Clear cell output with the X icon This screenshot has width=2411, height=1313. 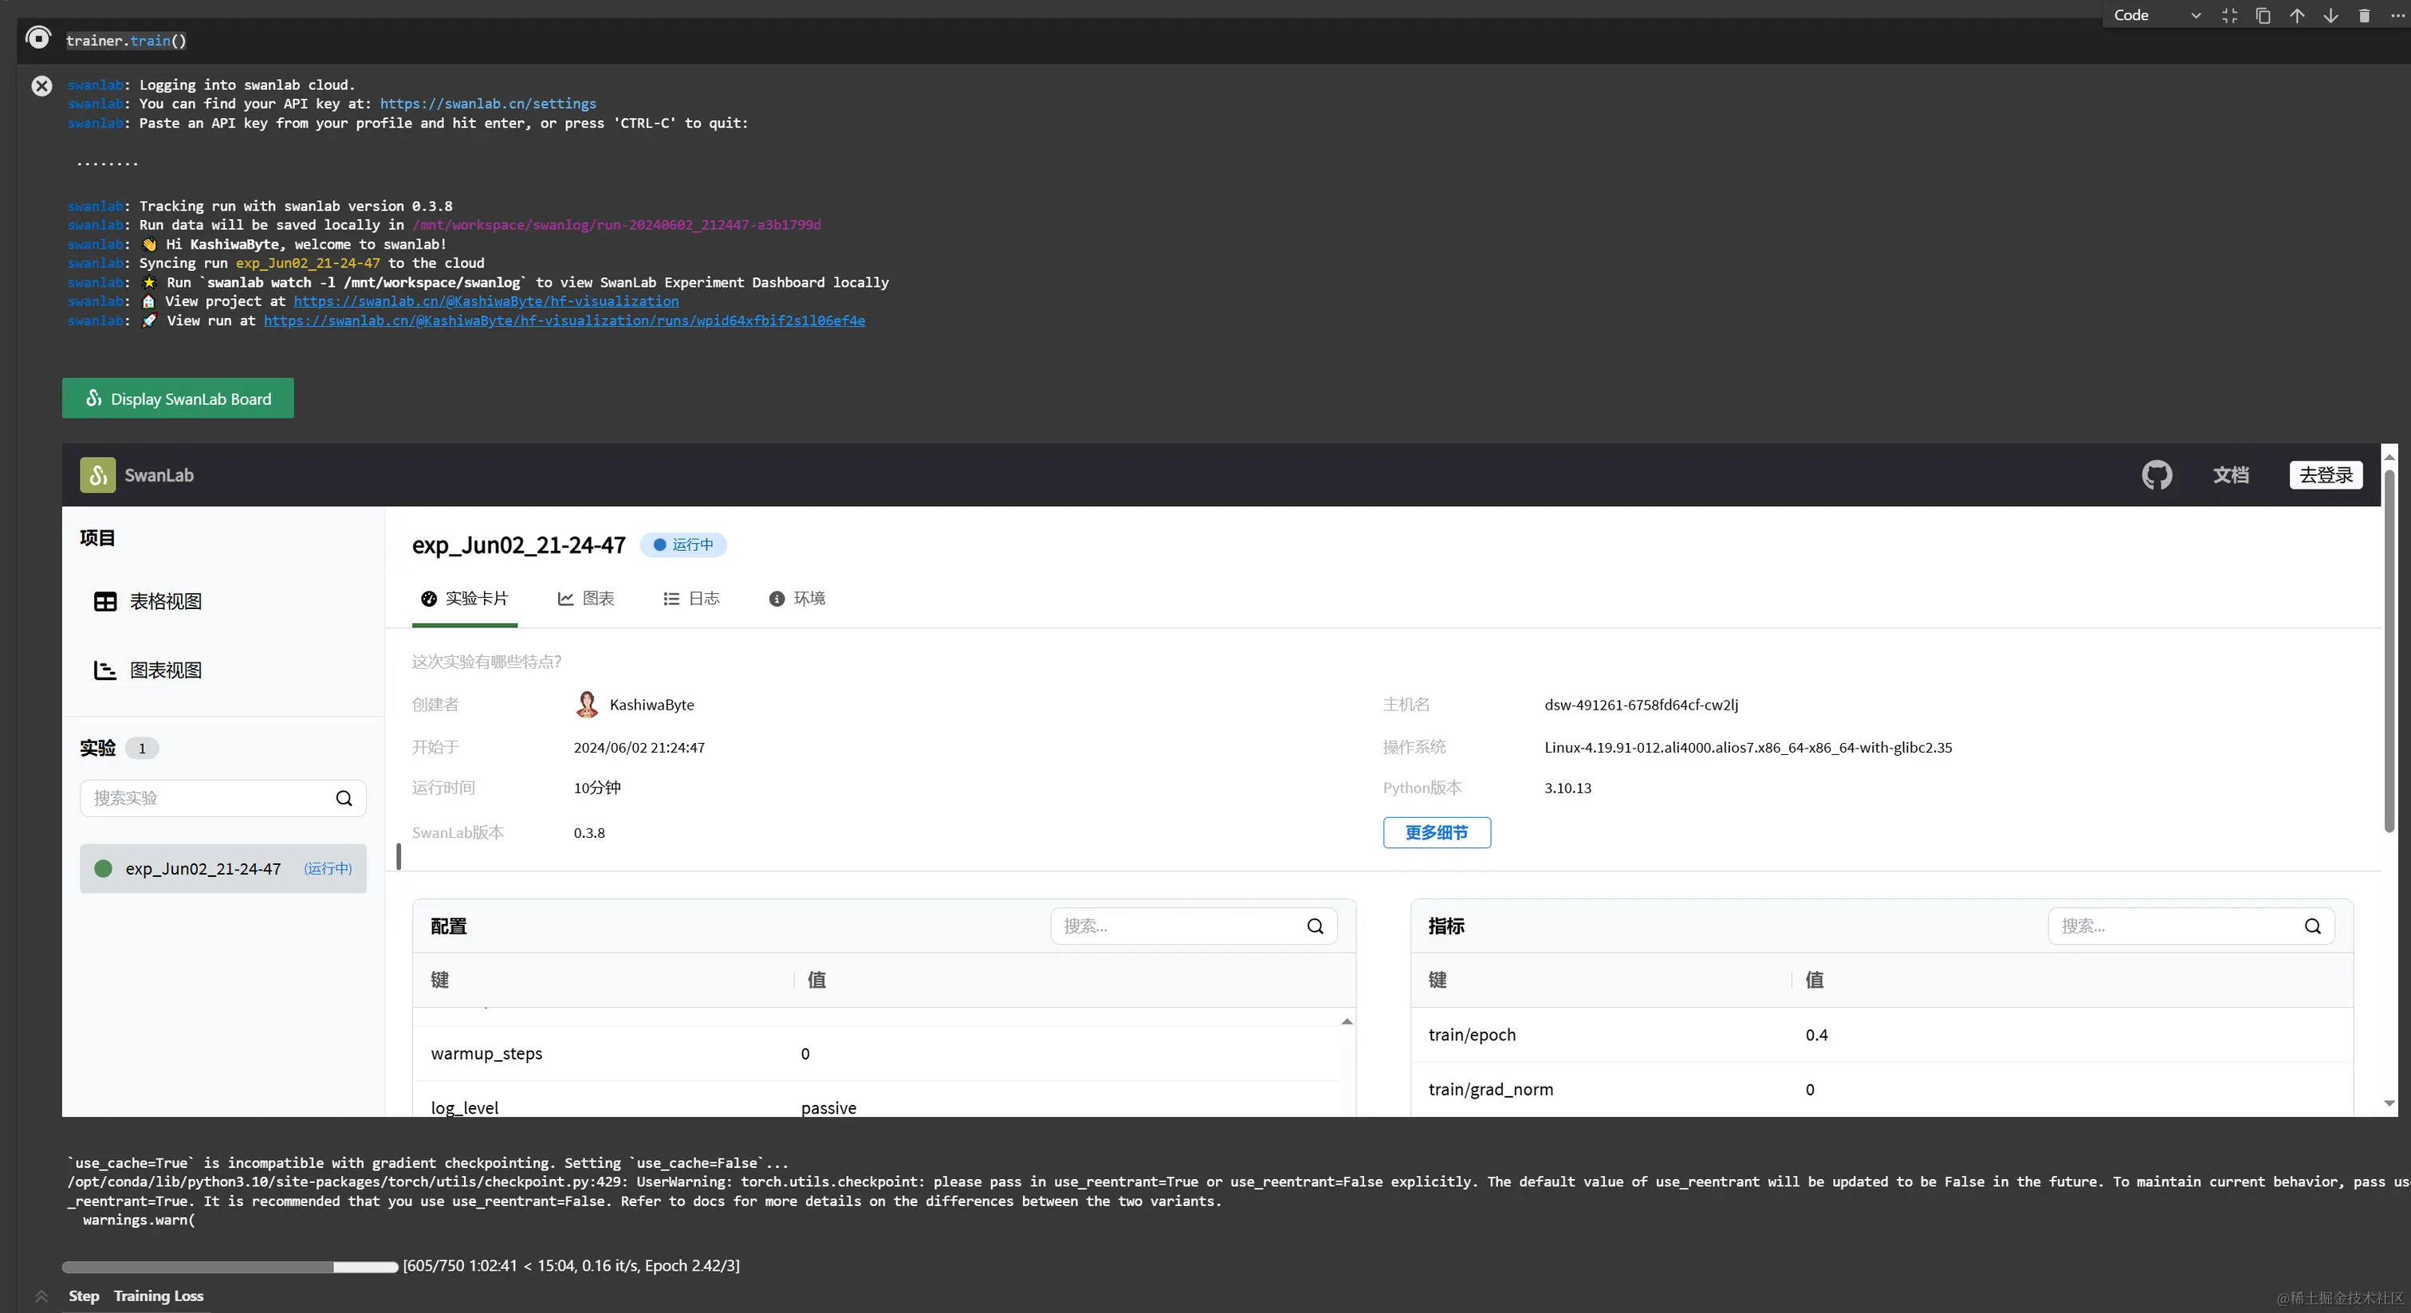(x=42, y=86)
